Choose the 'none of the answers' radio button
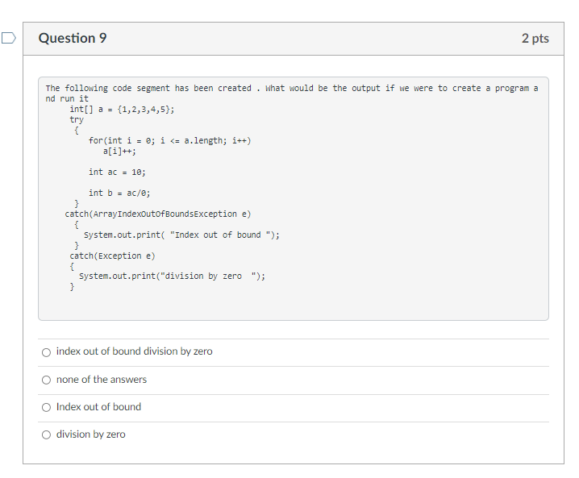579x478 pixels. [46, 380]
